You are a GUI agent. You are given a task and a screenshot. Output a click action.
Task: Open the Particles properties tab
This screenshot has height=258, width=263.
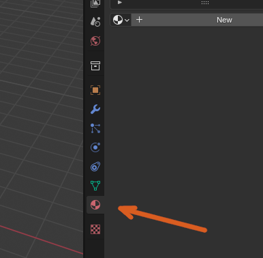(x=95, y=128)
